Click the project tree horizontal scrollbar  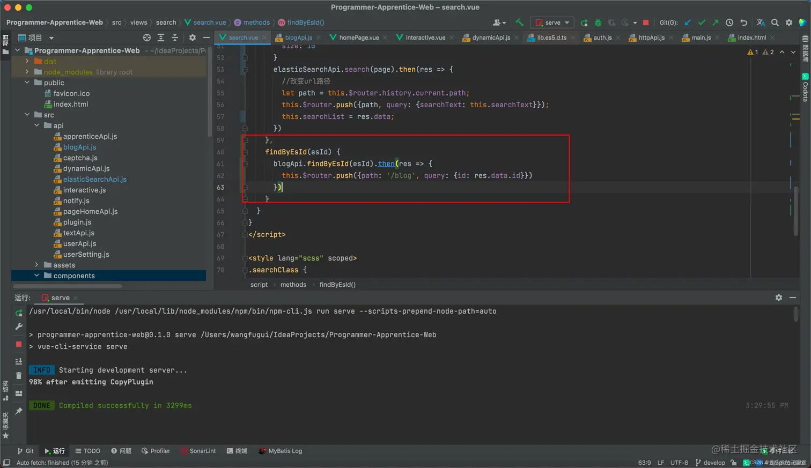click(x=69, y=286)
